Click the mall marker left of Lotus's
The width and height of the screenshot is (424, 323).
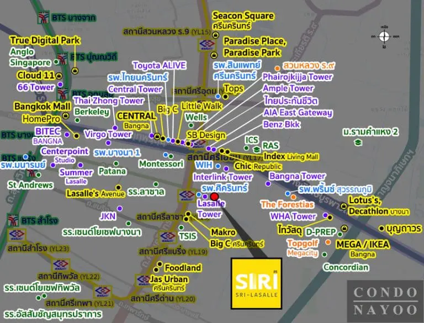(x=344, y=206)
